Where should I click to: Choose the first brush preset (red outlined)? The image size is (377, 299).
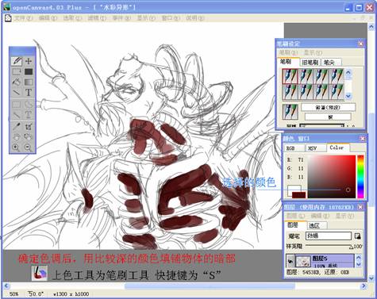pyautogui.click(x=290, y=76)
